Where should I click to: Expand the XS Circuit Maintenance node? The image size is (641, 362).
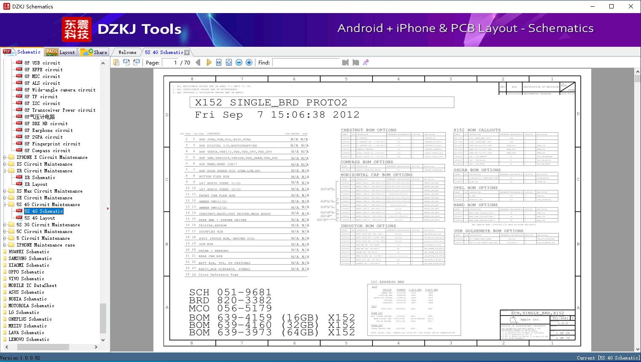(5, 164)
